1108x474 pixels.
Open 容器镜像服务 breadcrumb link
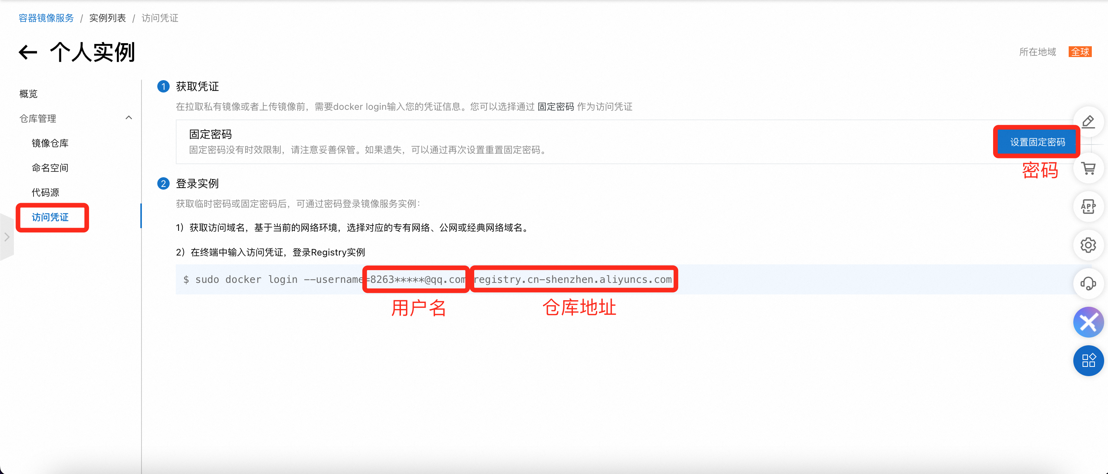[x=46, y=18]
